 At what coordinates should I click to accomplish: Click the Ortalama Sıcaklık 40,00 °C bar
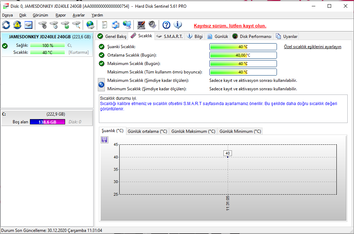(x=243, y=55)
